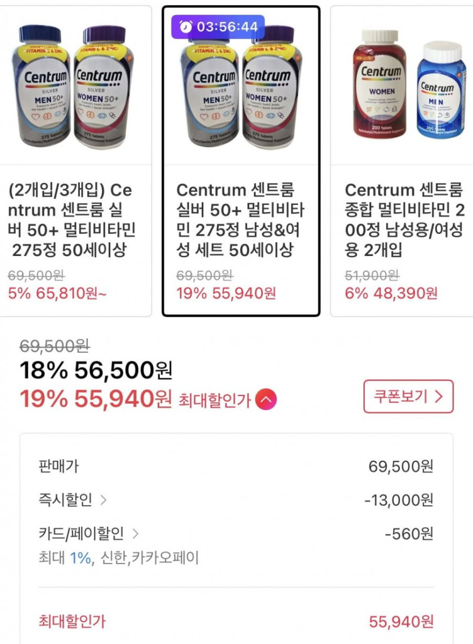473x644 pixels.
Task: Open the 남성&여성 세트 50세이상 product title
Action: coord(241,219)
